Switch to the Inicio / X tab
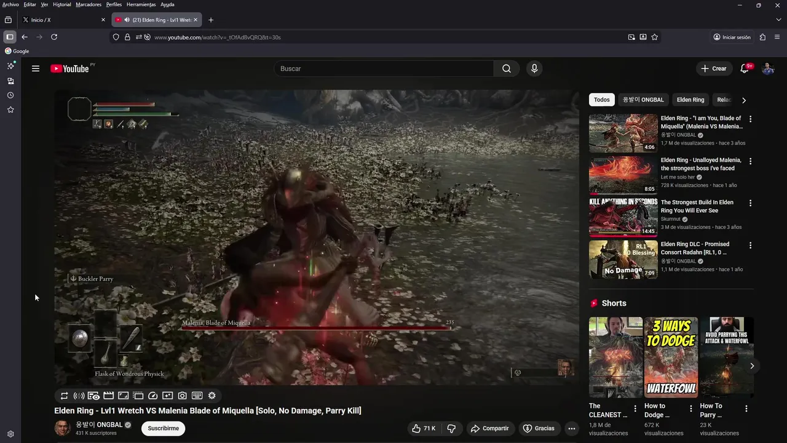The width and height of the screenshot is (787, 443). click(63, 20)
